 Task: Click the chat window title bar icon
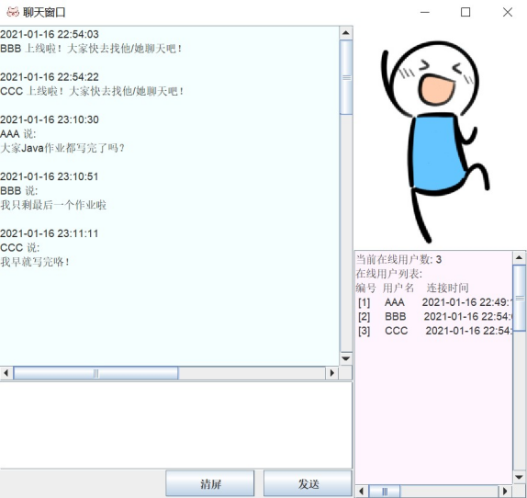[13, 12]
